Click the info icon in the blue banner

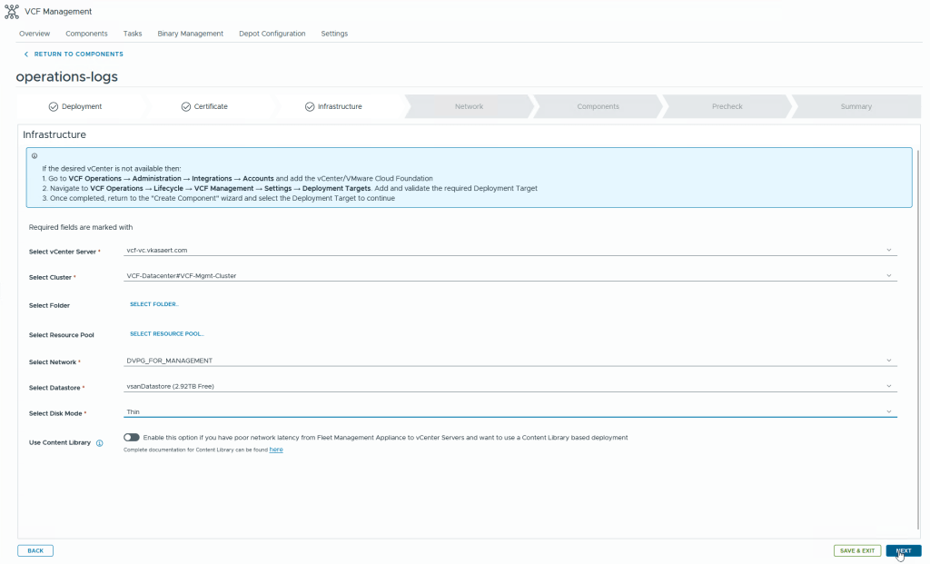click(35, 155)
